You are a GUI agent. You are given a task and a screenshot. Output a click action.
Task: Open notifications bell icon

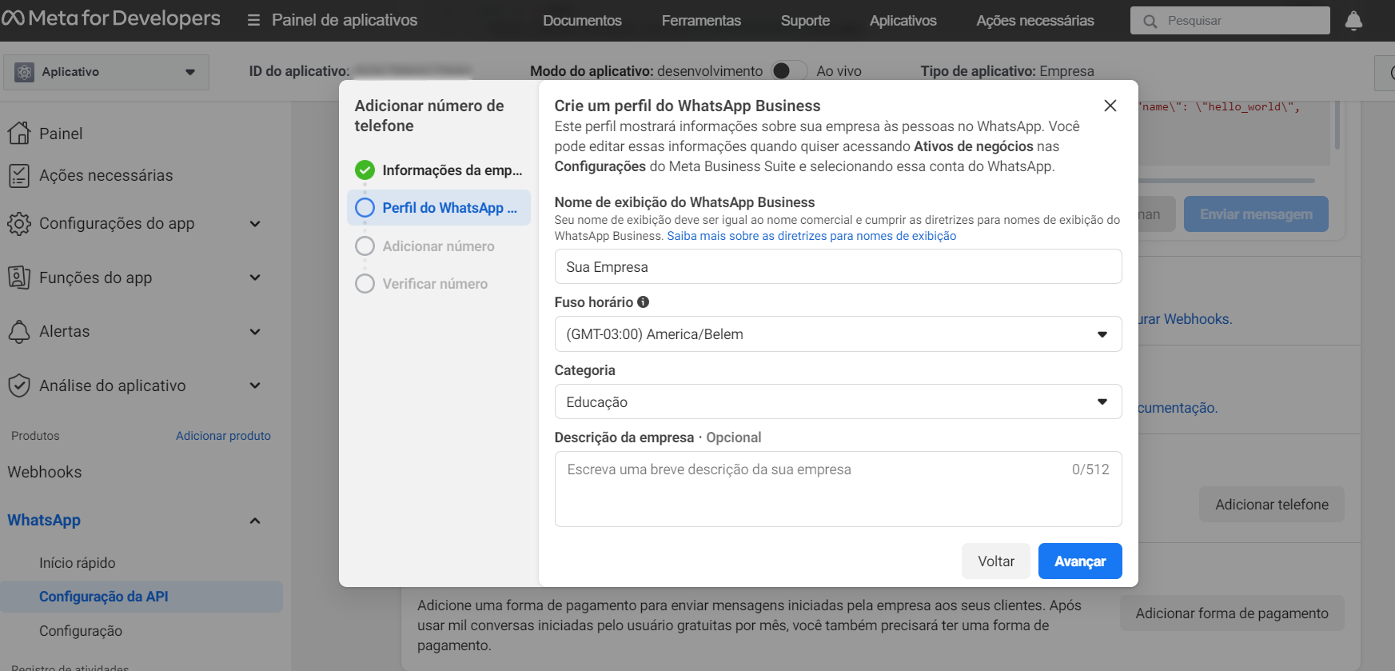1353,21
